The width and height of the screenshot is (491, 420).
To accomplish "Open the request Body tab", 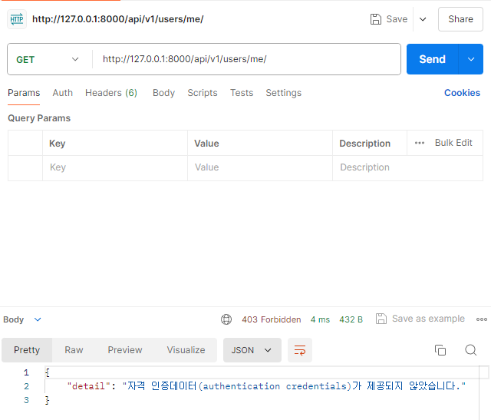I will pyautogui.click(x=163, y=93).
